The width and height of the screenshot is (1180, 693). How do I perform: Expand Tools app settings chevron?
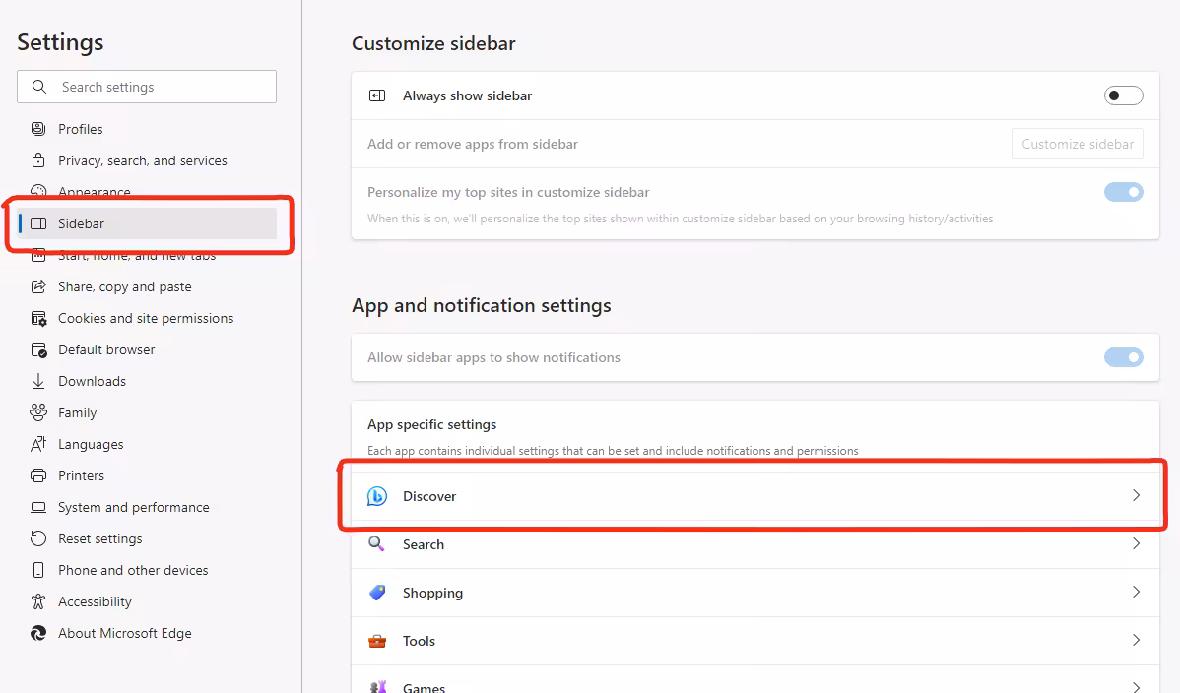point(1137,640)
